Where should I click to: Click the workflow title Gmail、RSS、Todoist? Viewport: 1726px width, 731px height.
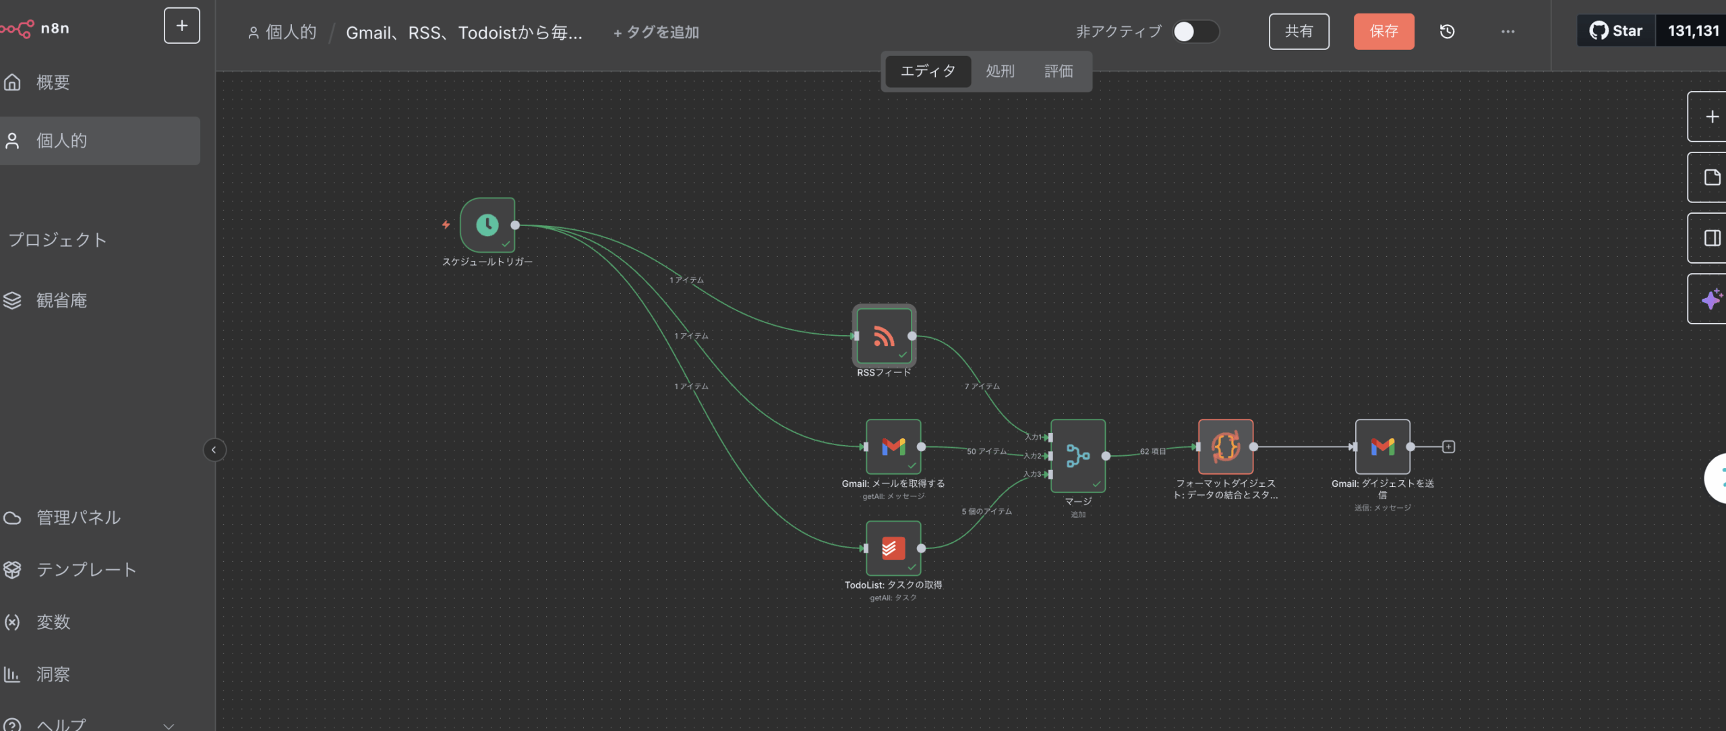pos(464,32)
